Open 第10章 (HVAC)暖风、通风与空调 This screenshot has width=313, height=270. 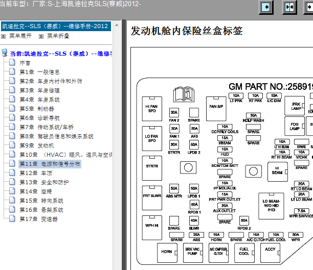click(65, 155)
